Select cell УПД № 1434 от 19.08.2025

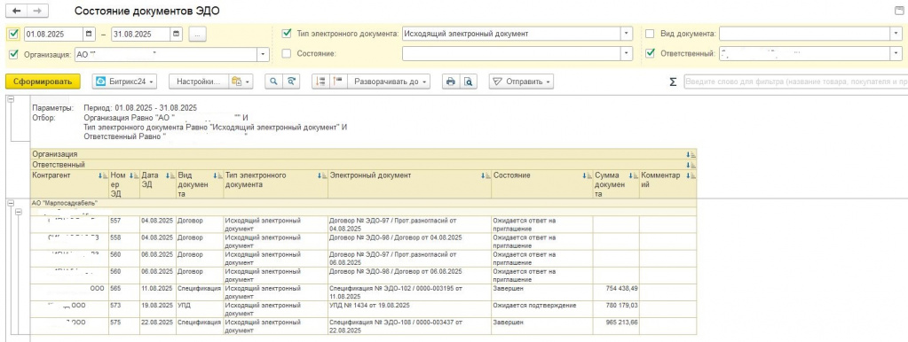(409, 309)
